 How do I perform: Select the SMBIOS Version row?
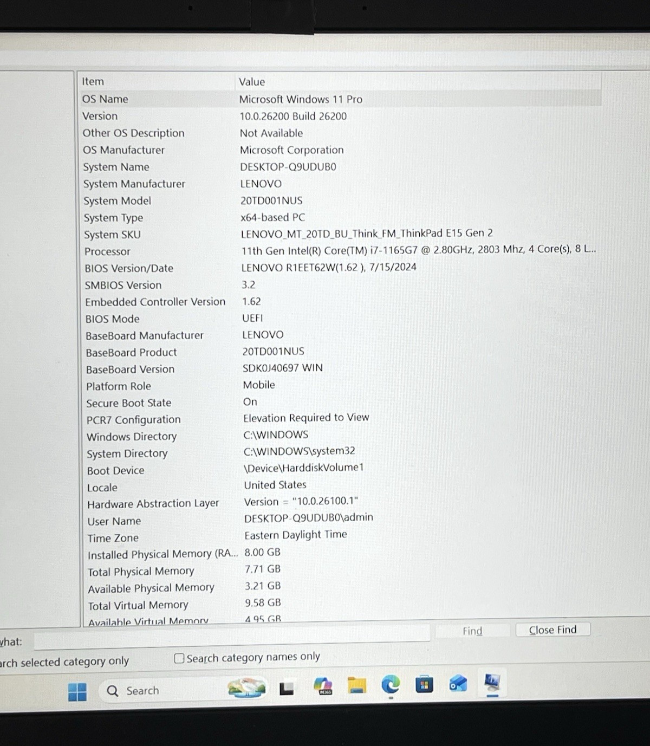pyautogui.click(x=340, y=284)
